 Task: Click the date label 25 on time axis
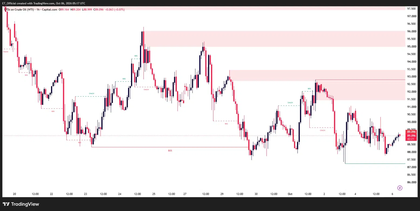click(154, 194)
